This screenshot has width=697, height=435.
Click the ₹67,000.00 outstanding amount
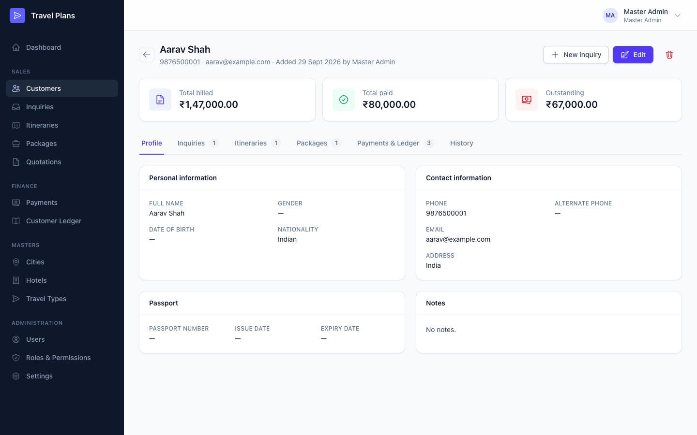[x=572, y=104]
